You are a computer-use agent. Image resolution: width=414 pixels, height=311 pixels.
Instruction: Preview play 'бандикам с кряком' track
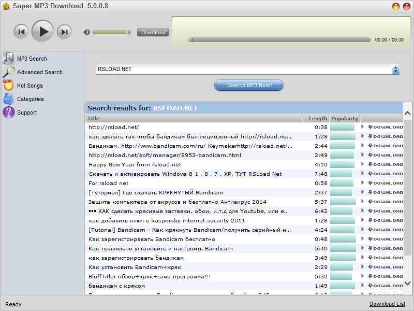click(x=363, y=286)
